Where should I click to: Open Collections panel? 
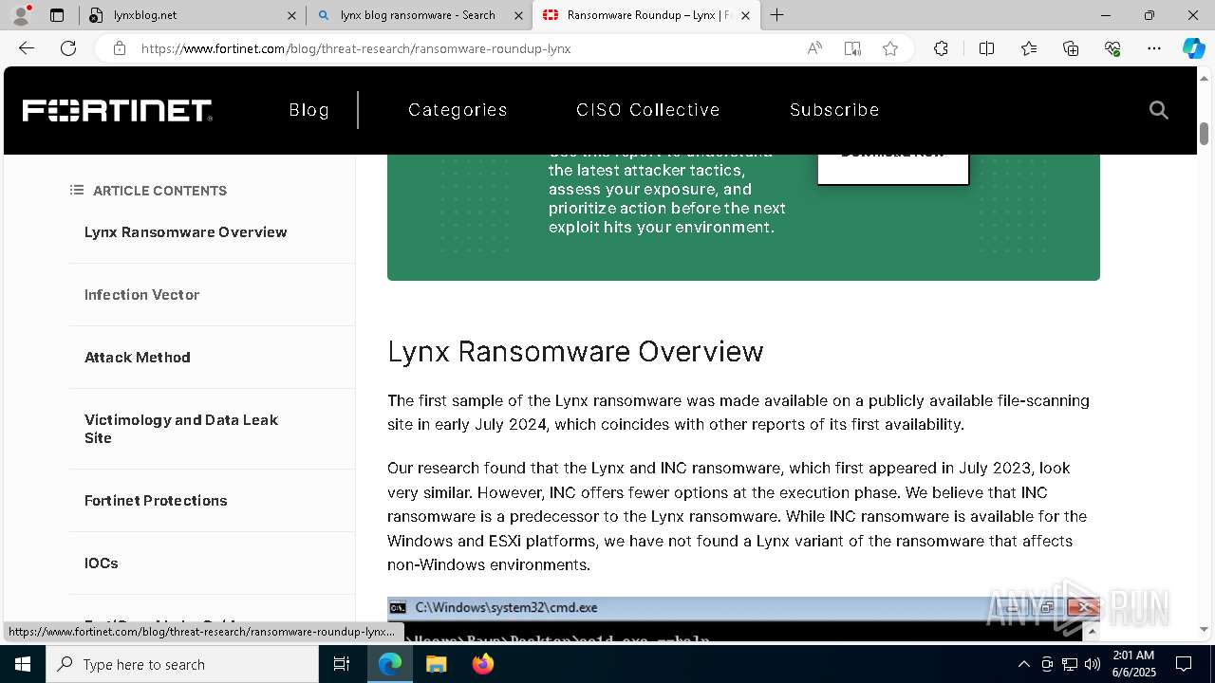1071,48
